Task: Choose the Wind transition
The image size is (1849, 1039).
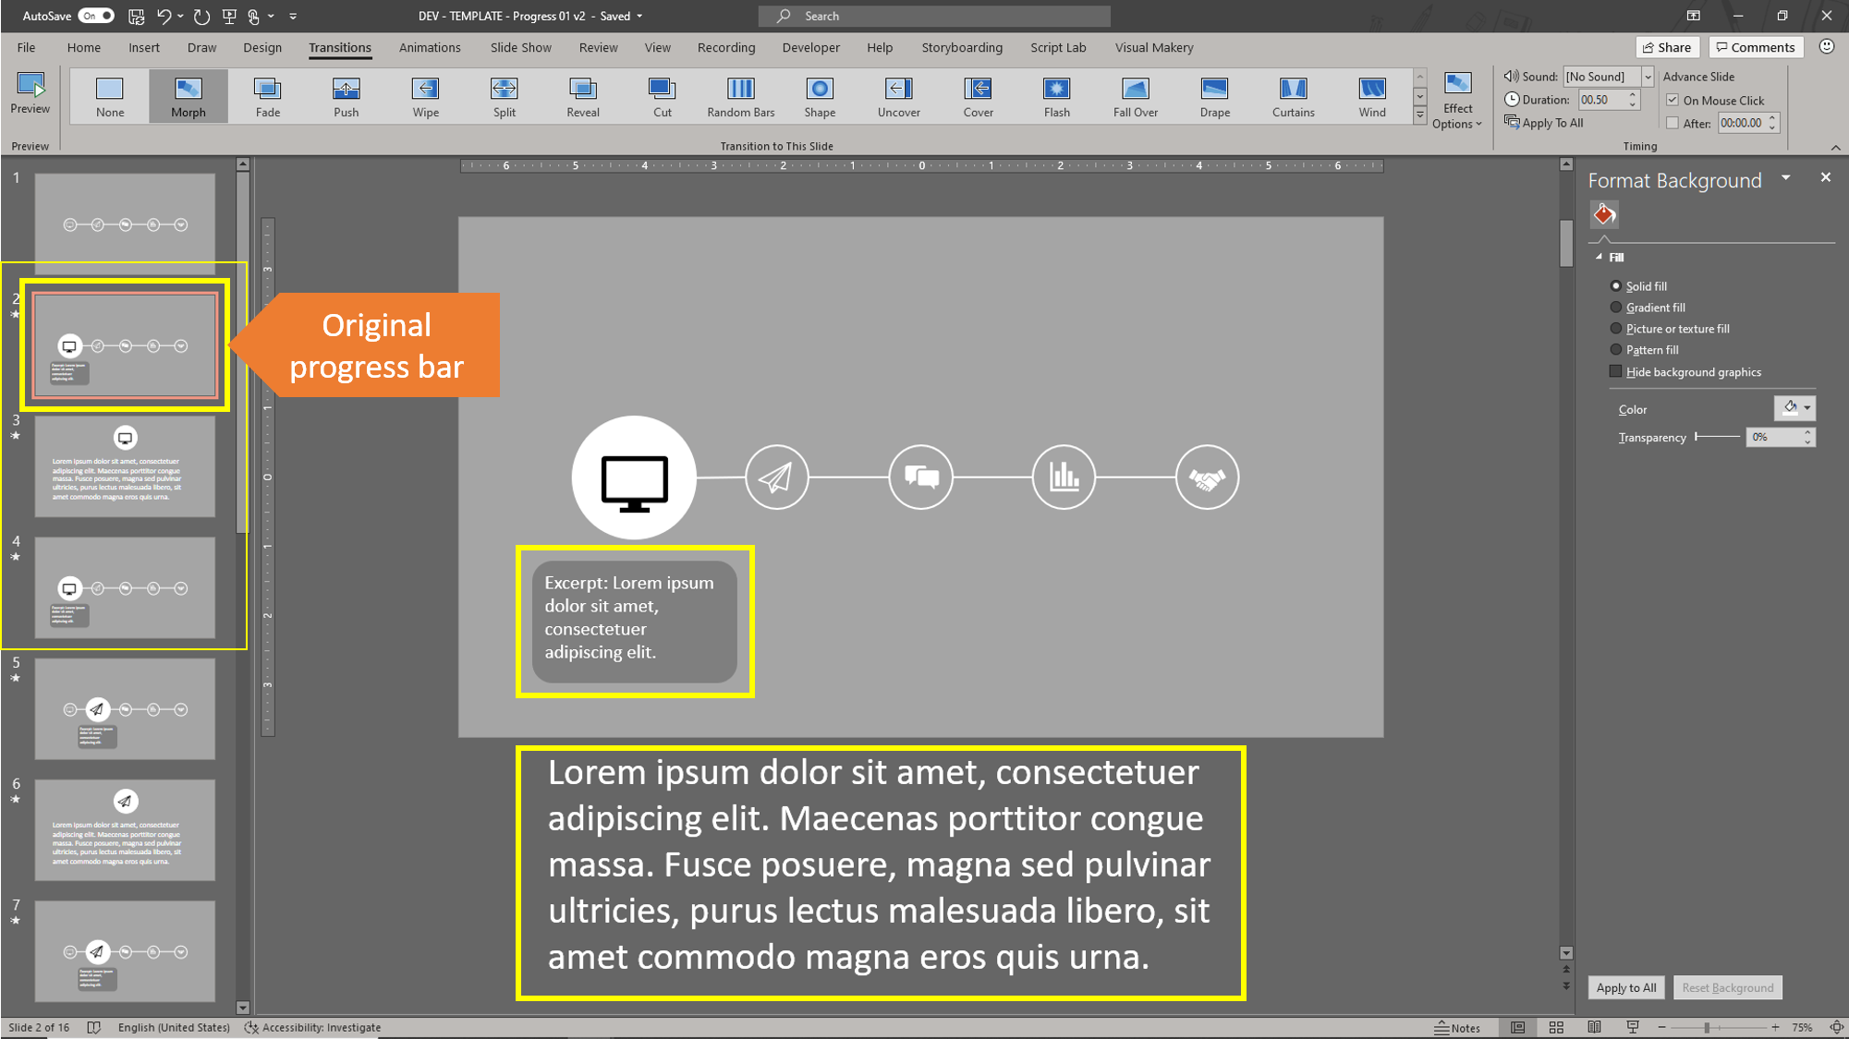Action: click(1371, 96)
